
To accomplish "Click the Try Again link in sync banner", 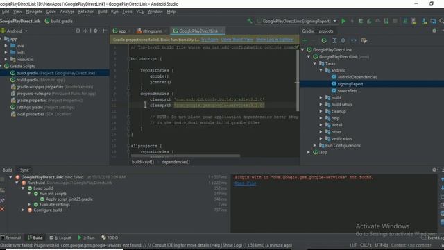I will pyautogui.click(x=210, y=40).
